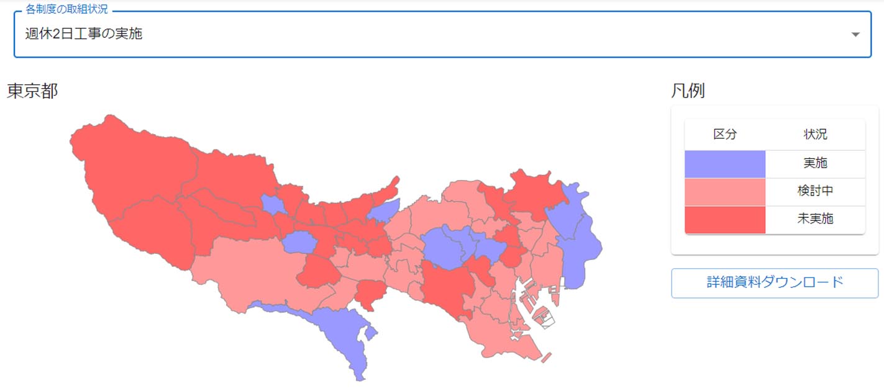Screen dimensions: 884x391
Task: Click the 状況 column header in legend
Action: pyautogui.click(x=815, y=135)
